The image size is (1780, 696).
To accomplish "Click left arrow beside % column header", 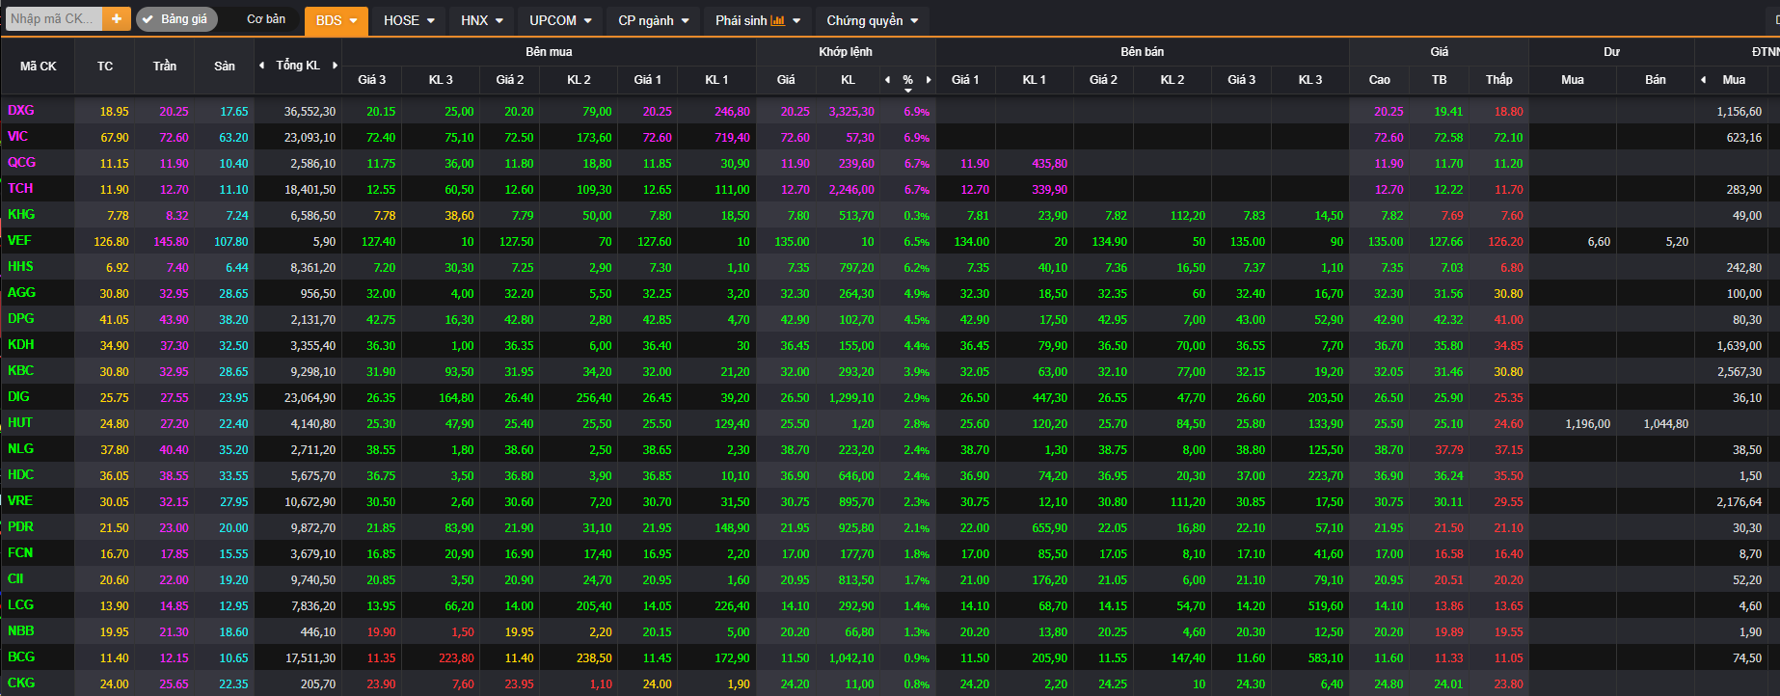I will [x=887, y=80].
